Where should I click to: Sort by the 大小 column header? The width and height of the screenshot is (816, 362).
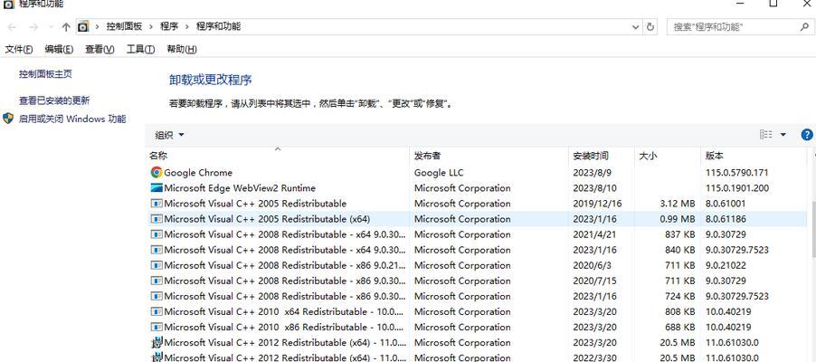click(667, 156)
